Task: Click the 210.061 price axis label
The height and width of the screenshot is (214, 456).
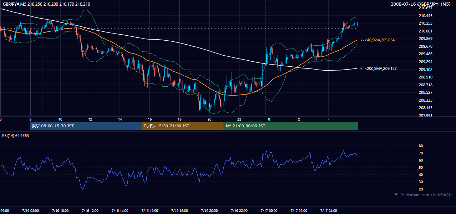Action: pyautogui.click(x=425, y=31)
